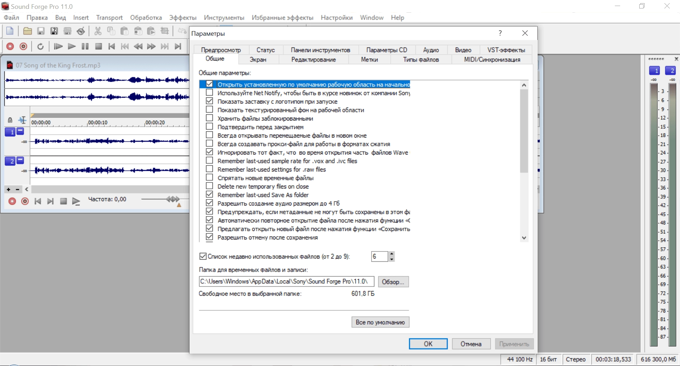Toggle Remember last-used Save As folder
Image resolution: width=680 pixels, height=366 pixels.
[x=209, y=194]
